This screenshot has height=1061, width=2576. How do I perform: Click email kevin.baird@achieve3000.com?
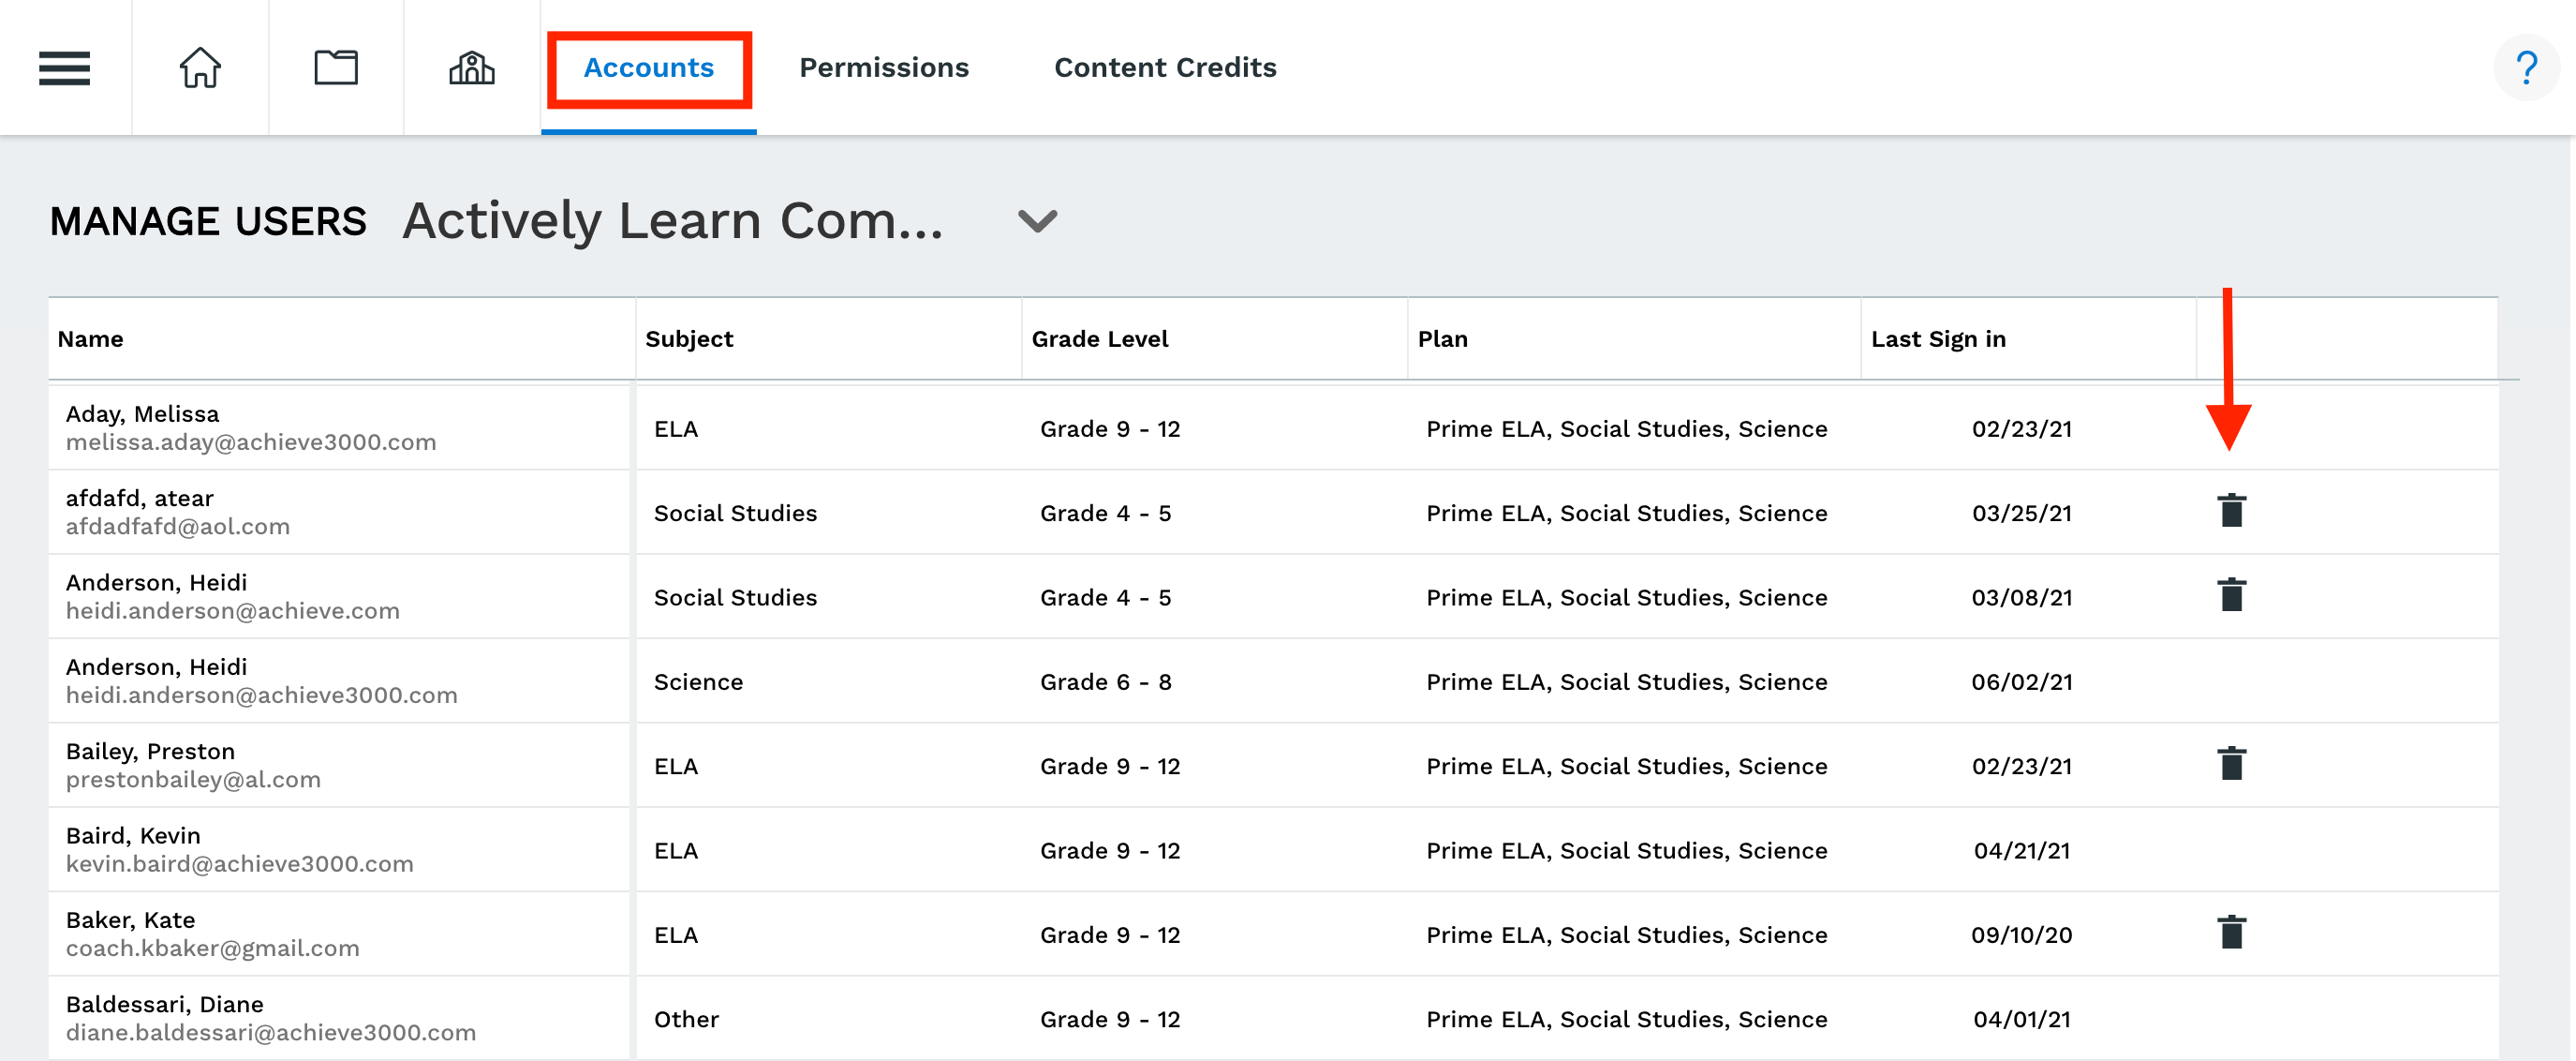click(240, 864)
